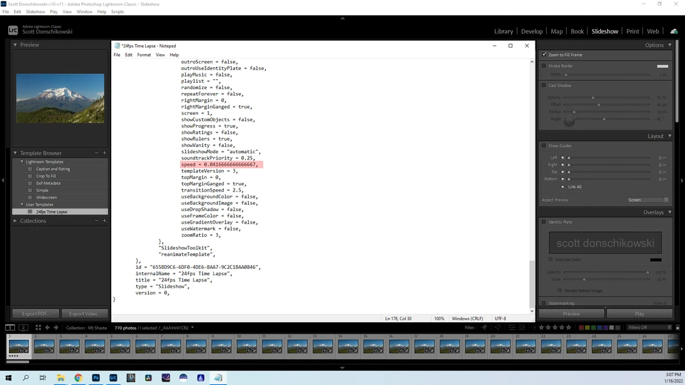Screen dimensions: 685x385
Task: Click the filter lock switch icon
Action: tap(677, 327)
